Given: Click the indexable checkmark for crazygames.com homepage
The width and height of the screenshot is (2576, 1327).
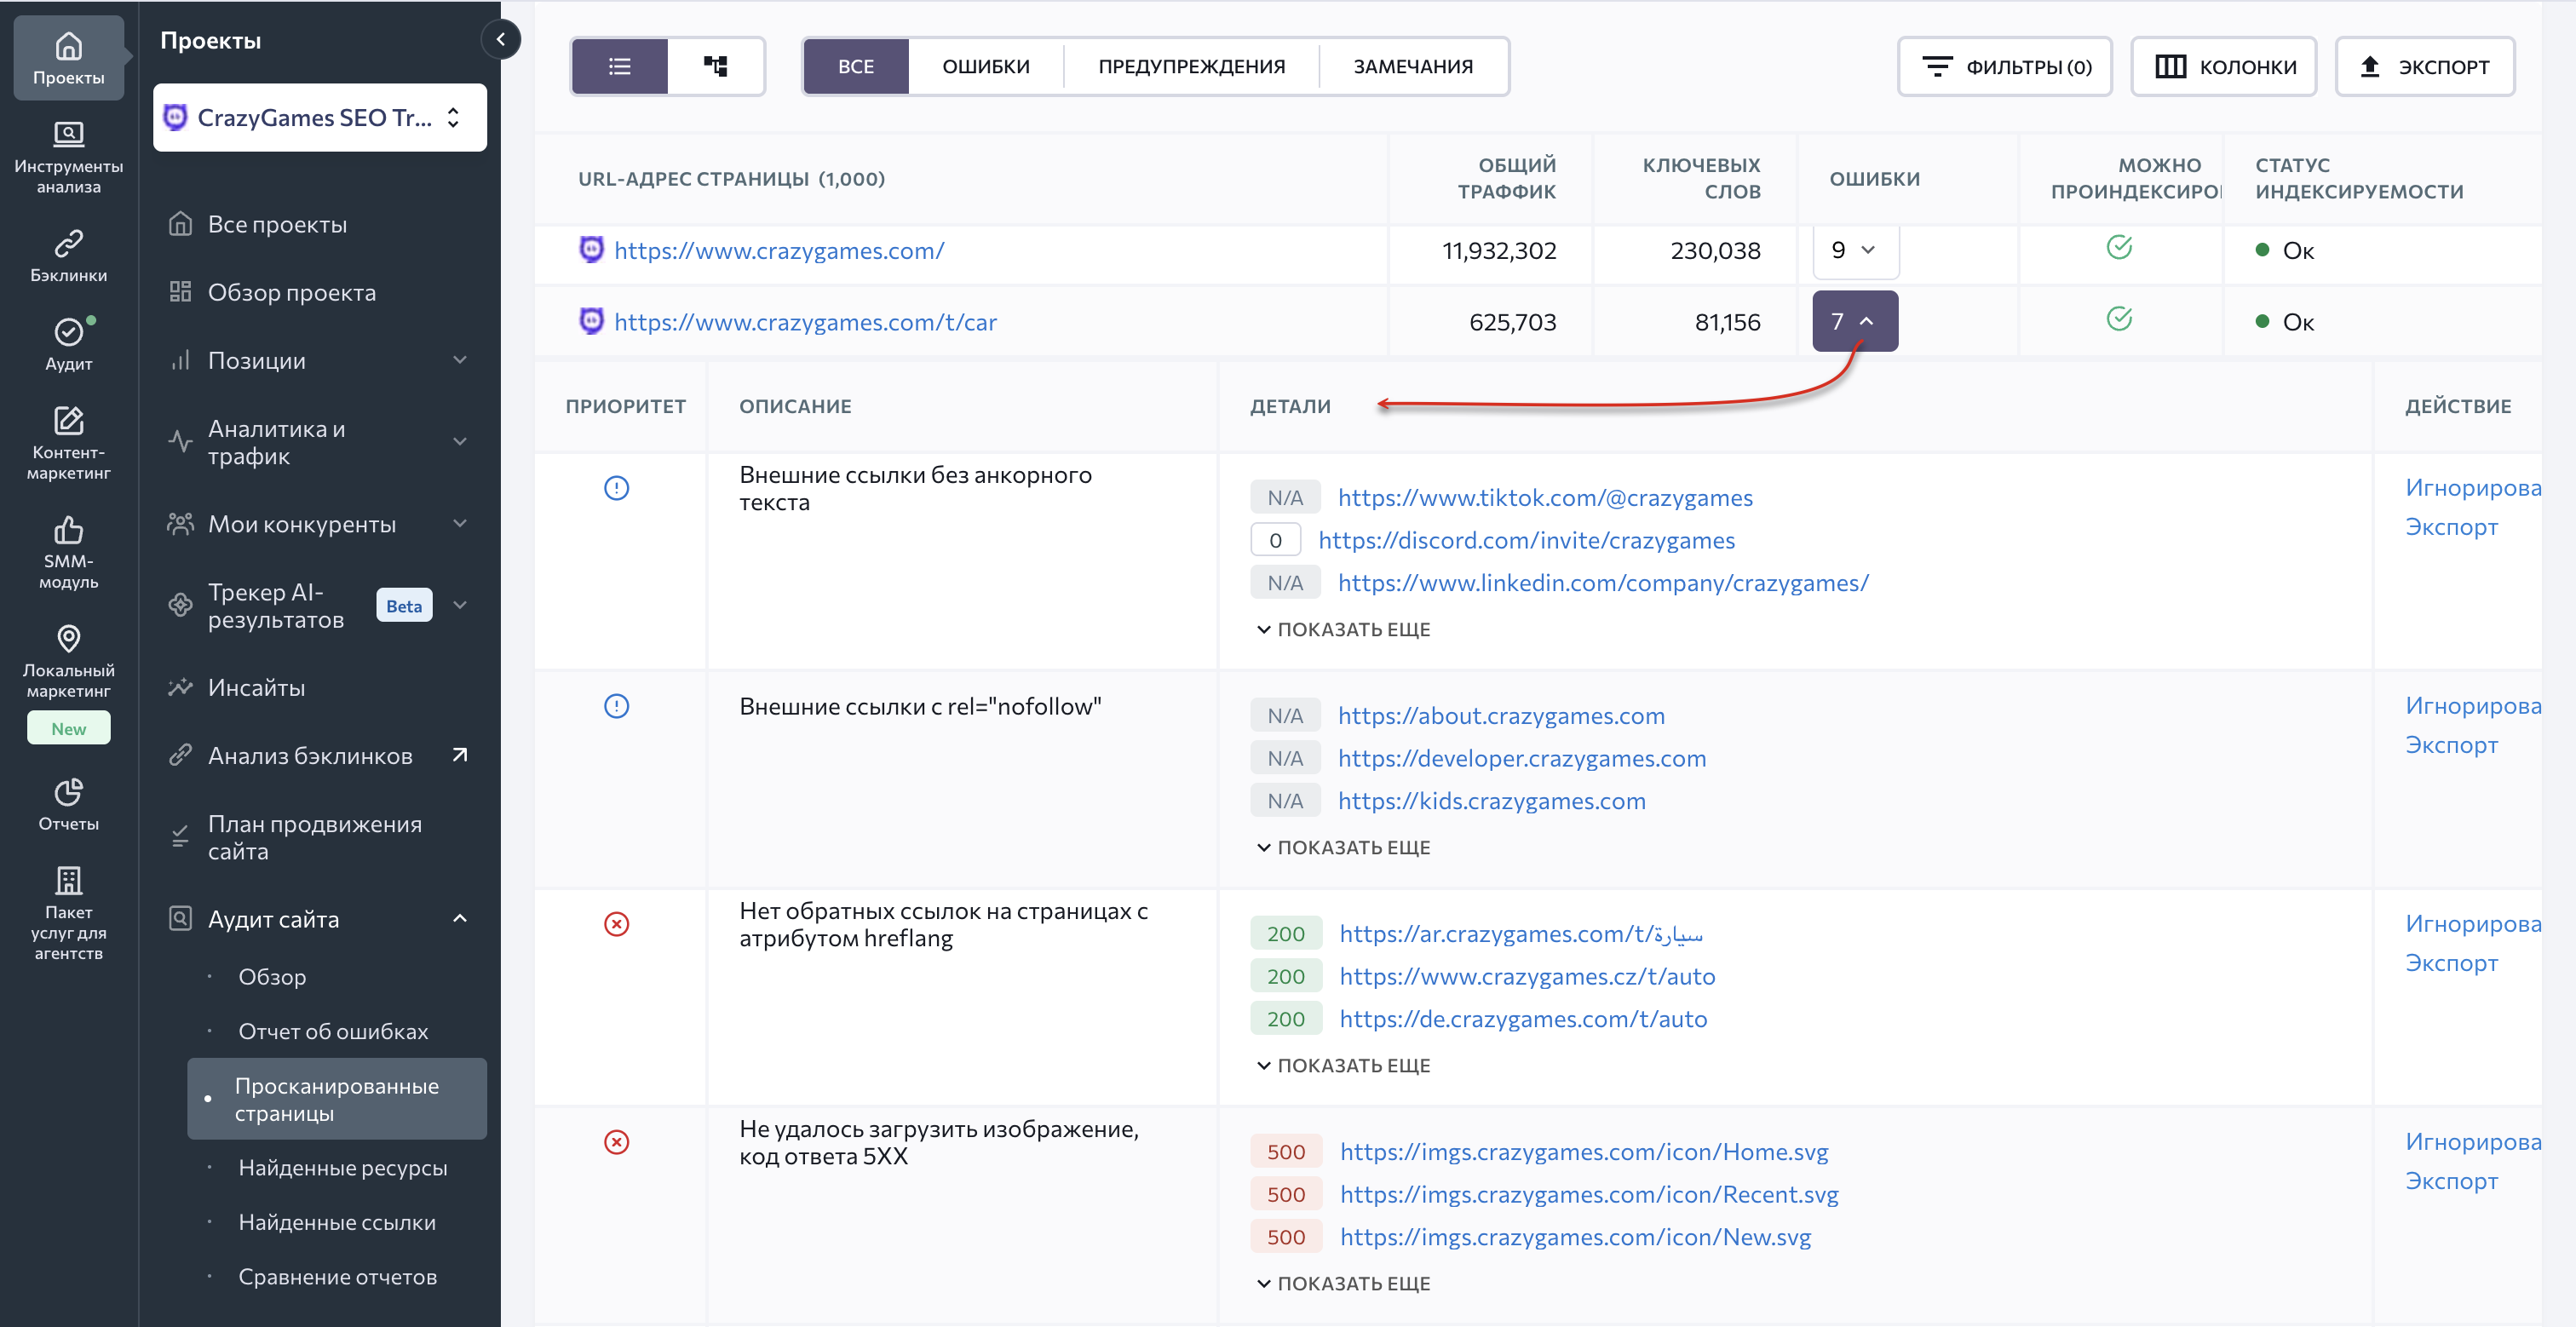Looking at the screenshot, I should (2119, 247).
